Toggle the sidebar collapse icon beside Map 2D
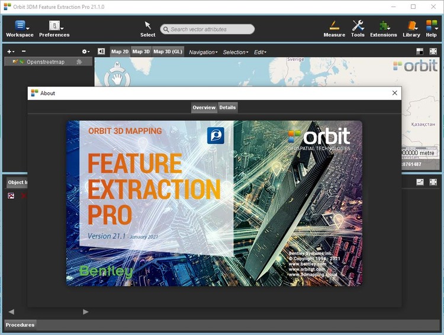Viewport: 444px width, 335px height. click(x=101, y=52)
